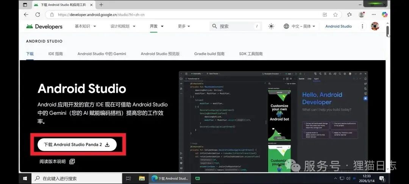Open the network tray icon
The height and width of the screenshot is (184, 409).
point(342,179)
